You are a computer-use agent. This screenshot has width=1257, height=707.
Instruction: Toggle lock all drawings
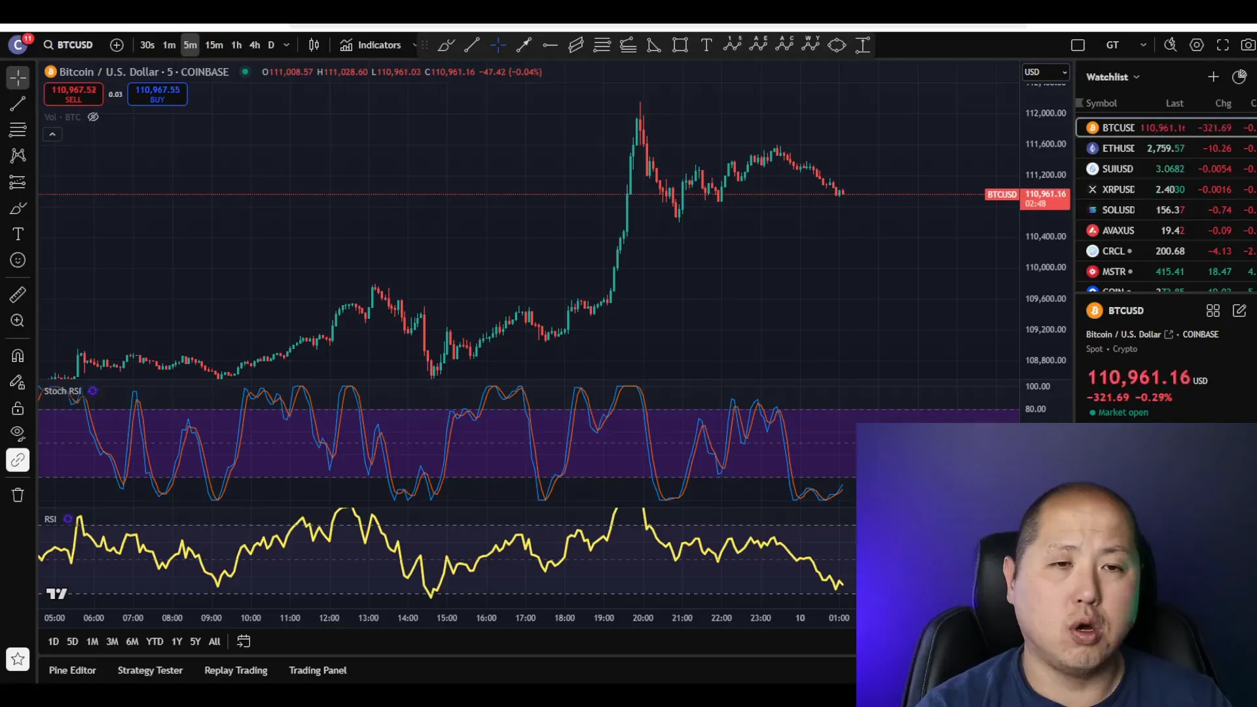[x=18, y=408]
